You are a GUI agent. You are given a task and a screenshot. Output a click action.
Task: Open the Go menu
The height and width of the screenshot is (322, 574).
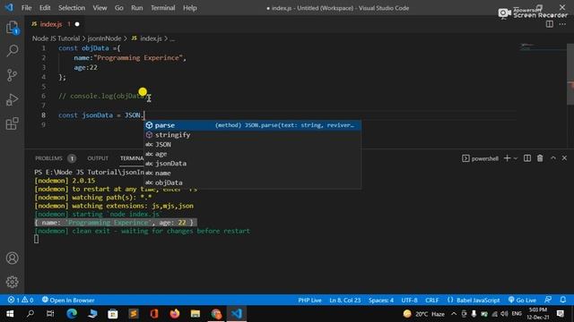click(x=119, y=8)
